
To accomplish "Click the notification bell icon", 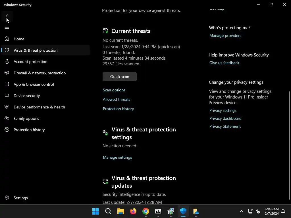I will (283, 211).
